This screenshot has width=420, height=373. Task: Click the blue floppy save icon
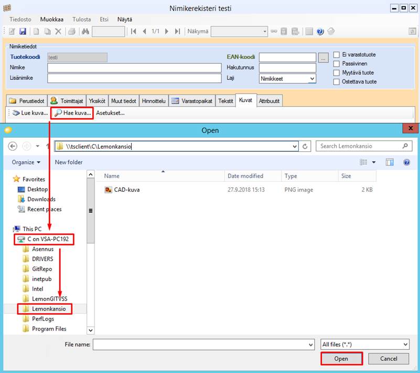[x=23, y=32]
